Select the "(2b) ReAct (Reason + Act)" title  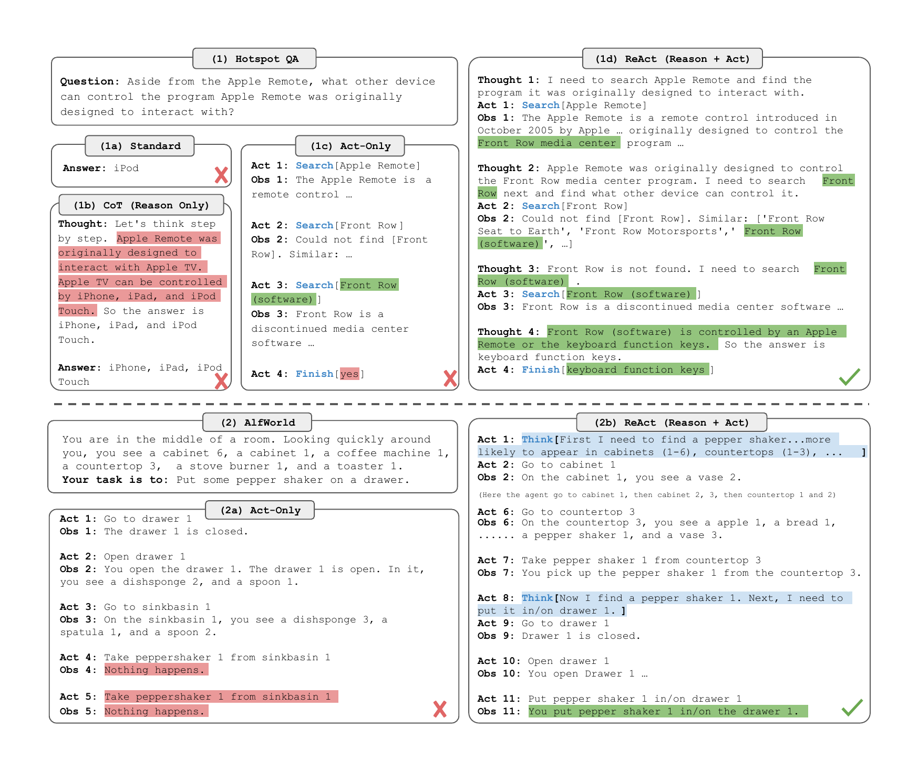click(x=672, y=423)
